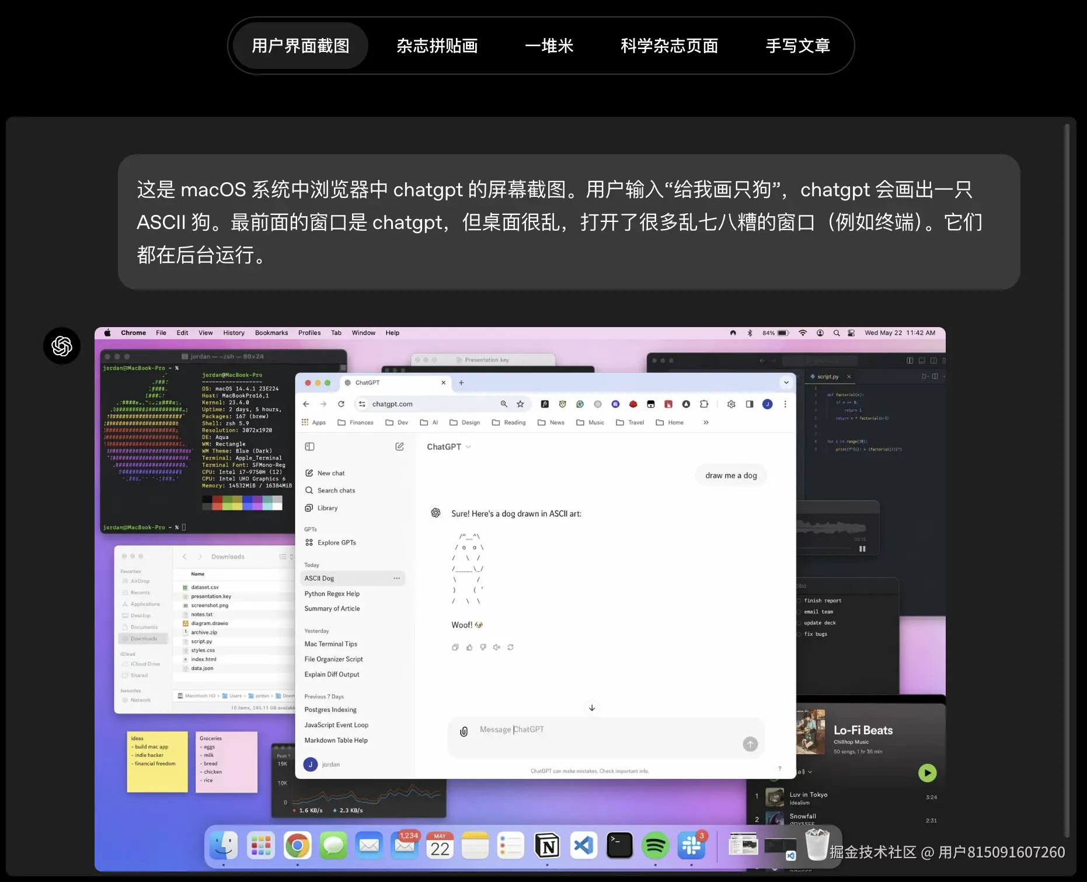
Task: Switch to the 手写文章 tab
Action: 798,46
